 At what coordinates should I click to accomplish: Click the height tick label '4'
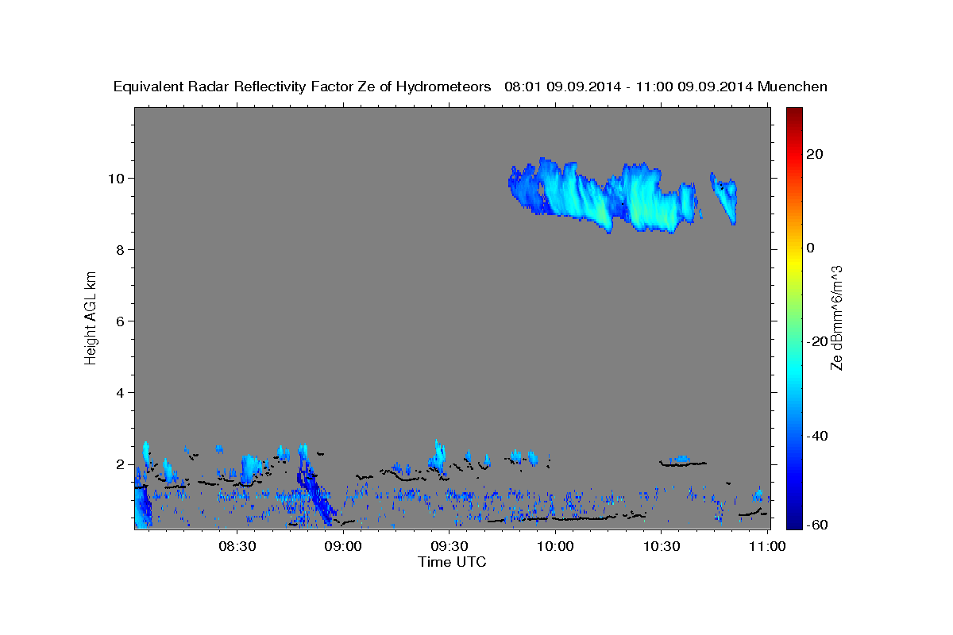click(120, 392)
